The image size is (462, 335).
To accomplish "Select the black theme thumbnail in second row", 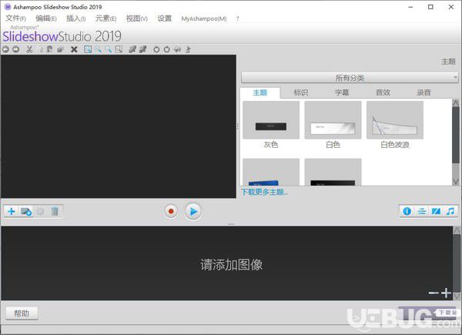I will pos(333,172).
